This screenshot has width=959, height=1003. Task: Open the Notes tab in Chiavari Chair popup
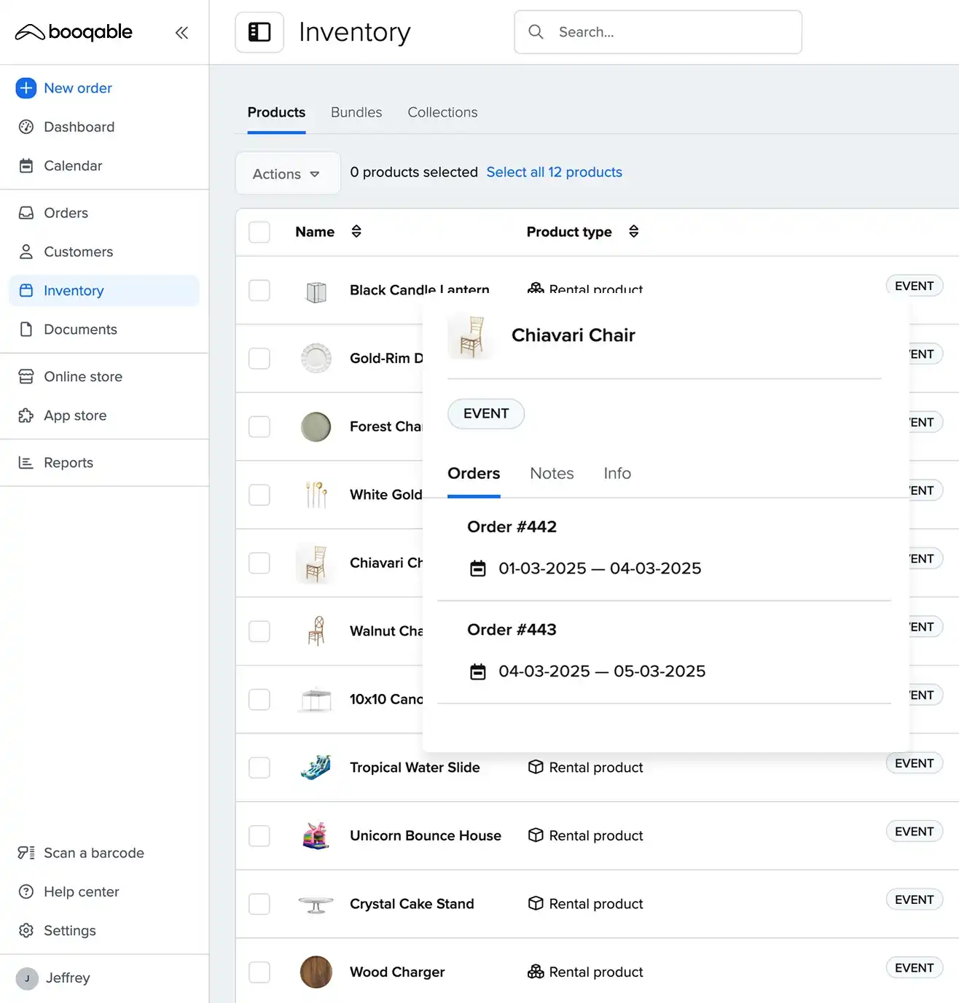click(552, 473)
